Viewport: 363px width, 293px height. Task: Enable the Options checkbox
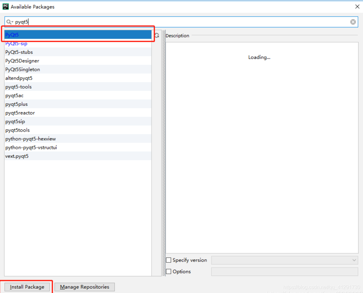click(169, 271)
